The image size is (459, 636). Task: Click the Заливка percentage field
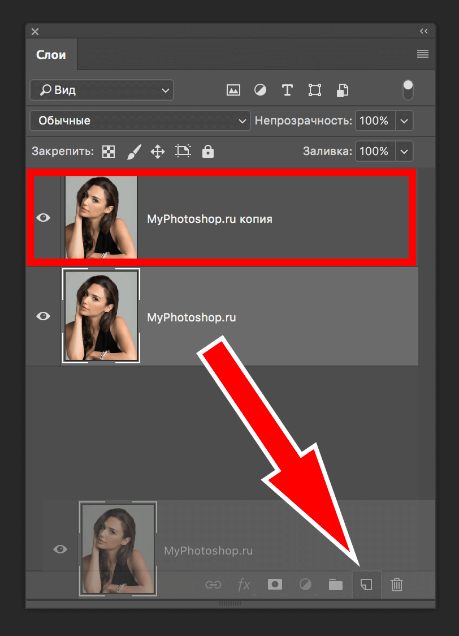[374, 151]
